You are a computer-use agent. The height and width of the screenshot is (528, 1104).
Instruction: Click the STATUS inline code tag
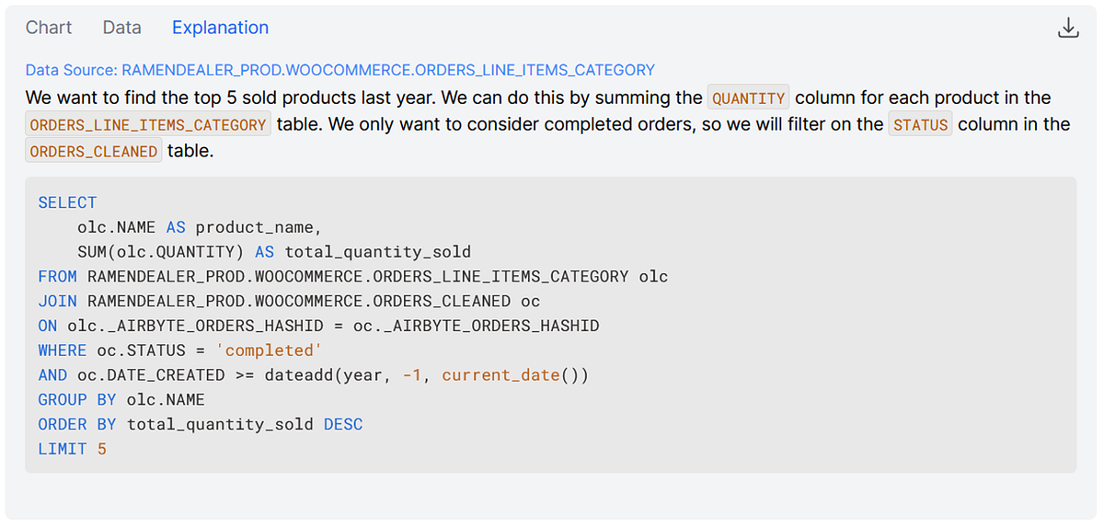[921, 125]
